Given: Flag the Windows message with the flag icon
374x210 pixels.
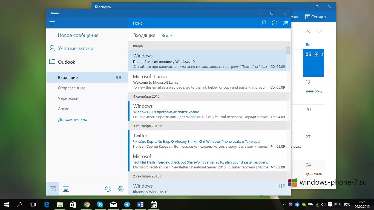Looking at the screenshot, I should [x=283, y=186].
